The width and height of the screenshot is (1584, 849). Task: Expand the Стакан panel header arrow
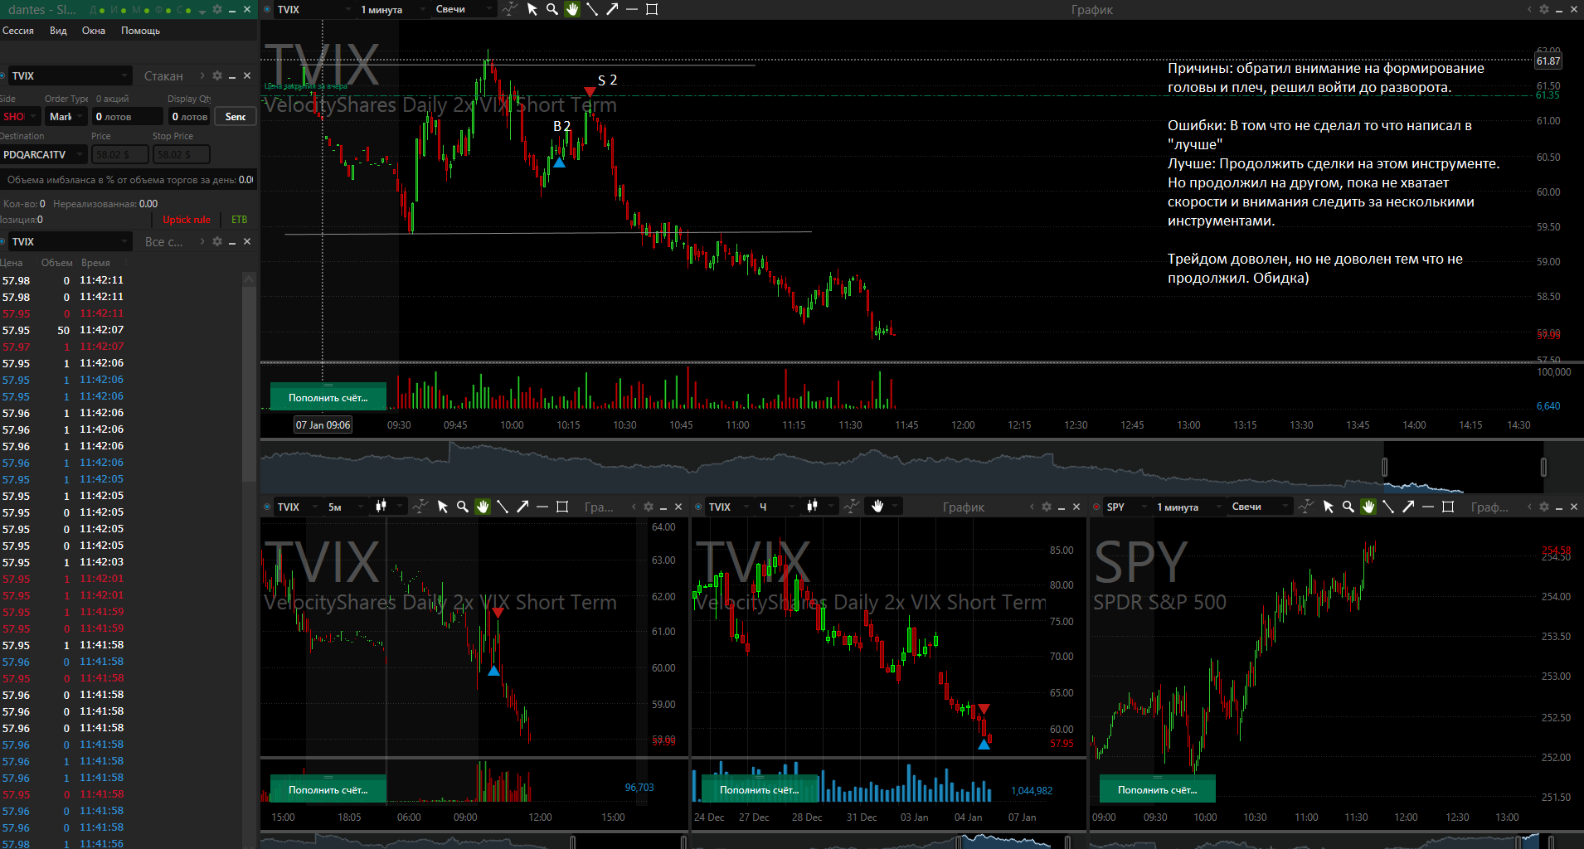click(x=202, y=75)
